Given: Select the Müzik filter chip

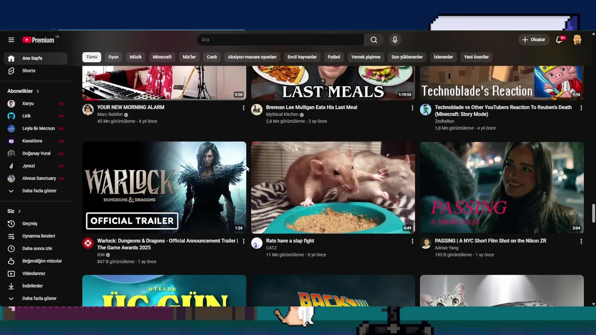Looking at the screenshot, I should [135, 57].
